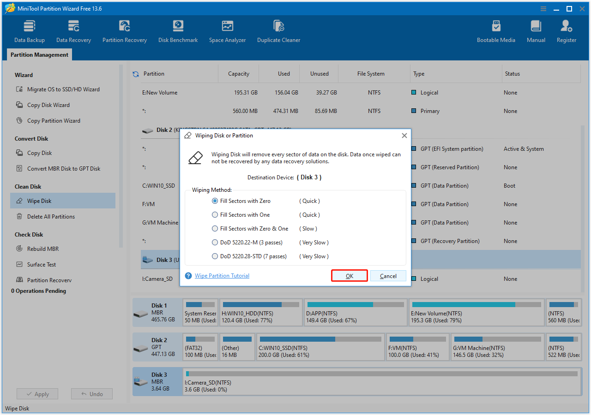Image resolution: width=591 pixels, height=415 pixels.
Task: Open Duplicate Cleaner
Action: pyautogui.click(x=278, y=30)
